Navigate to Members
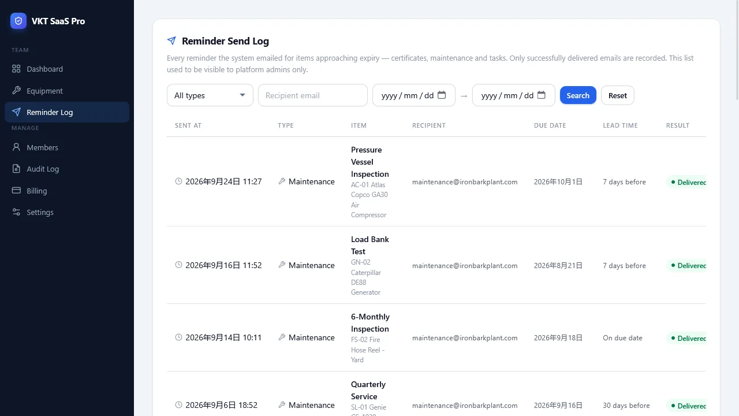This screenshot has height=416, width=739. click(67, 147)
